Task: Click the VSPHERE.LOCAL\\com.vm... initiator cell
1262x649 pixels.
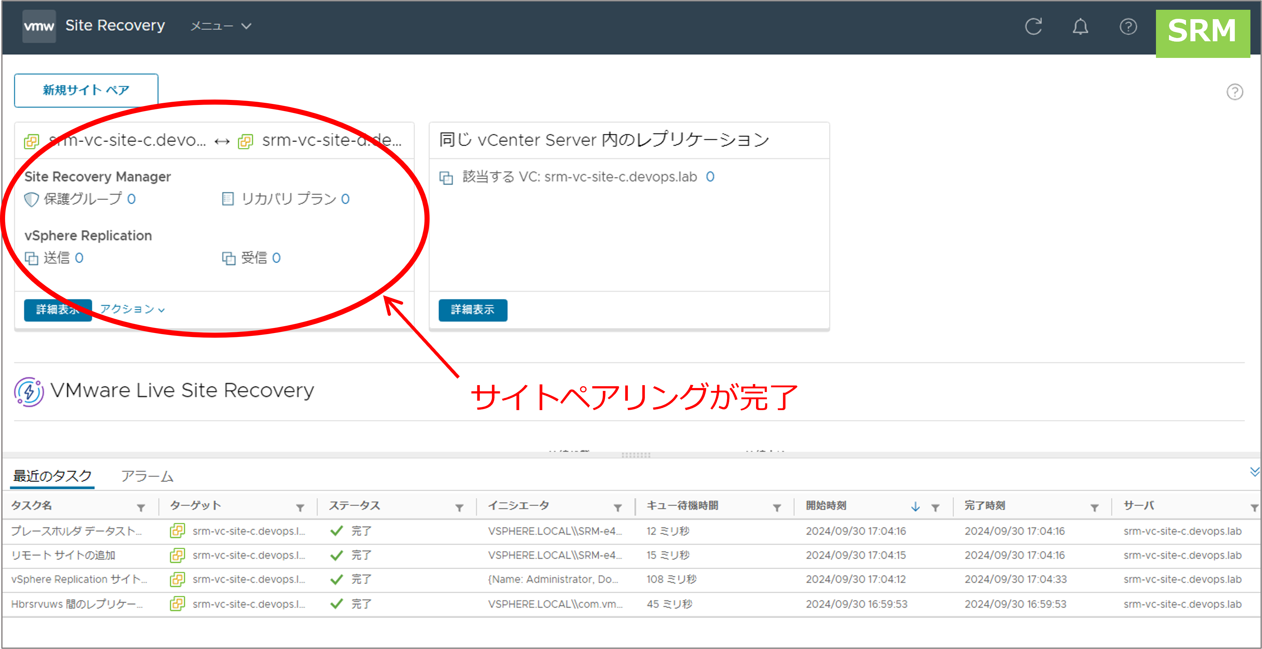Action: [555, 604]
